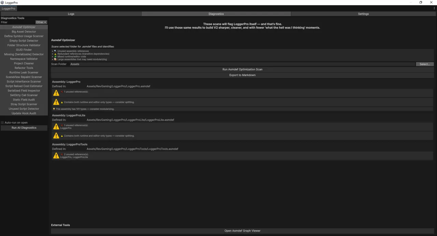Viewport: 437px width, 236px height.
Task: Click the Select... folder button
Action: (425, 64)
